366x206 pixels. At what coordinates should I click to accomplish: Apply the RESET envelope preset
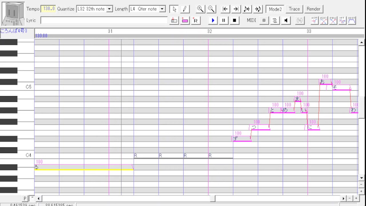coord(352,20)
